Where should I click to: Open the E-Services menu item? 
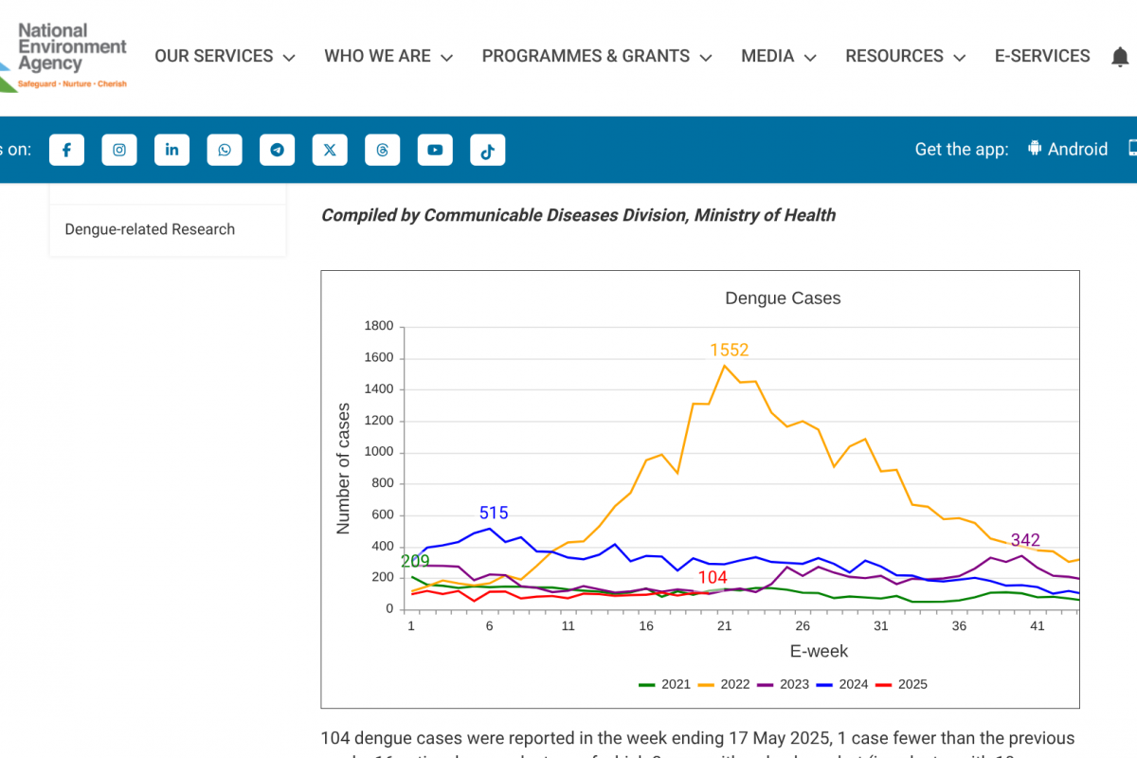point(1042,57)
